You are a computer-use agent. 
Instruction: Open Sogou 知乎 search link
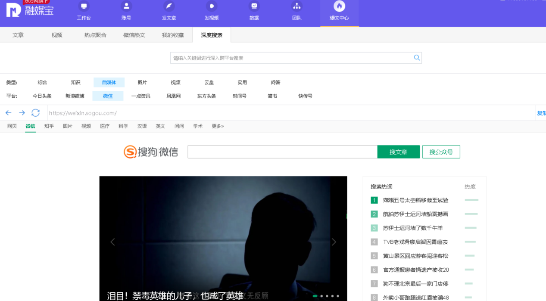[x=49, y=126]
